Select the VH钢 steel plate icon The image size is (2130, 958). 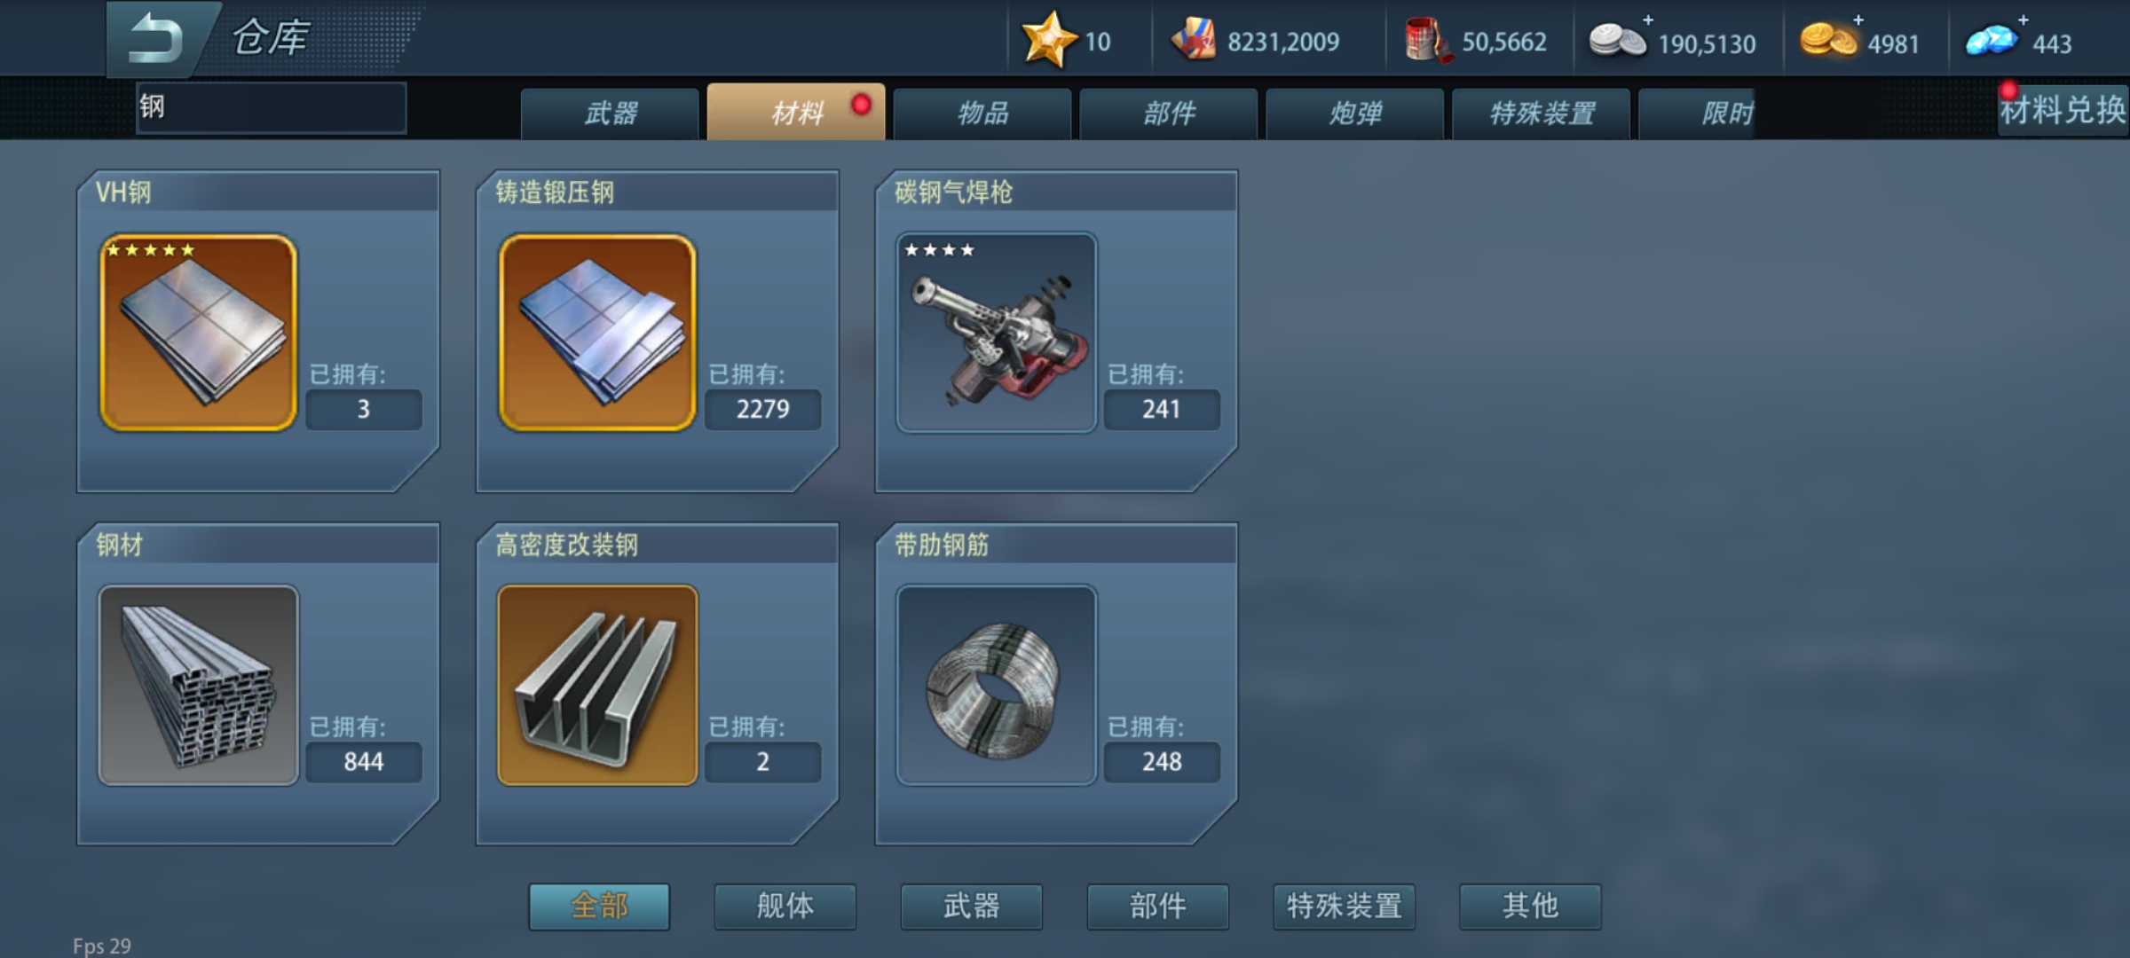pyautogui.click(x=198, y=333)
